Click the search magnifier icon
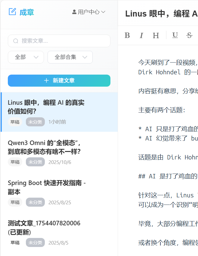The height and width of the screenshot is (256, 198). (x=16, y=41)
